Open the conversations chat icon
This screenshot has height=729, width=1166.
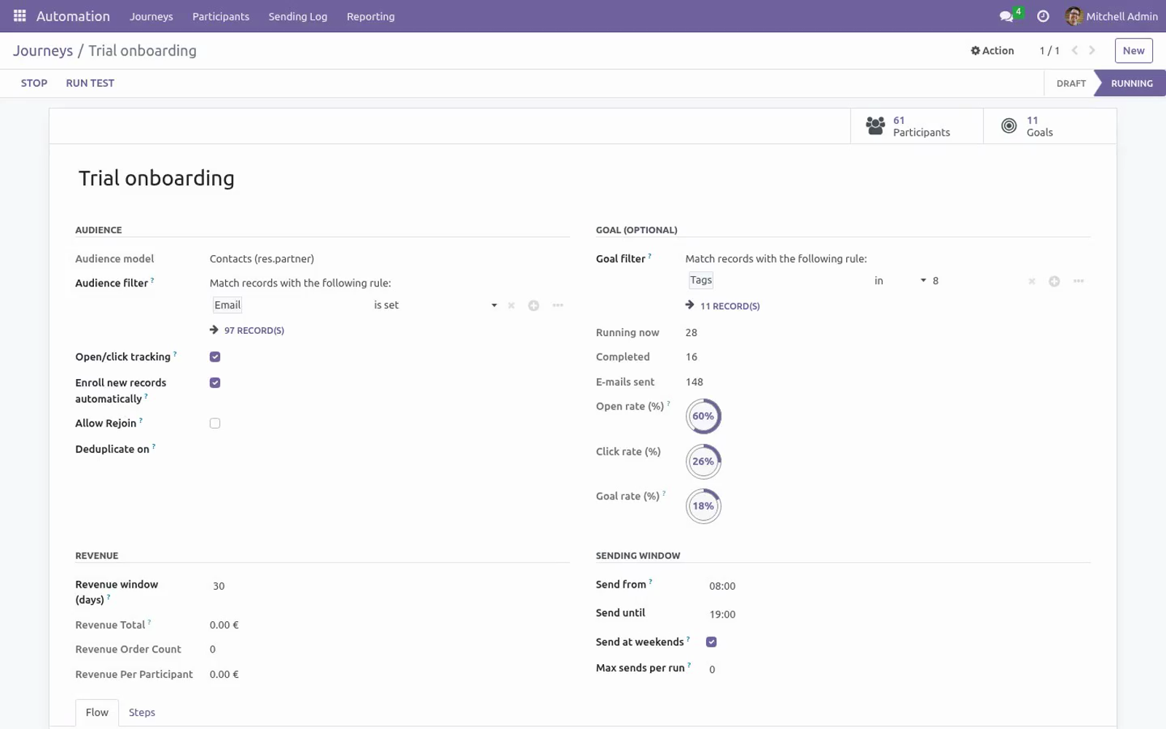click(x=1006, y=16)
